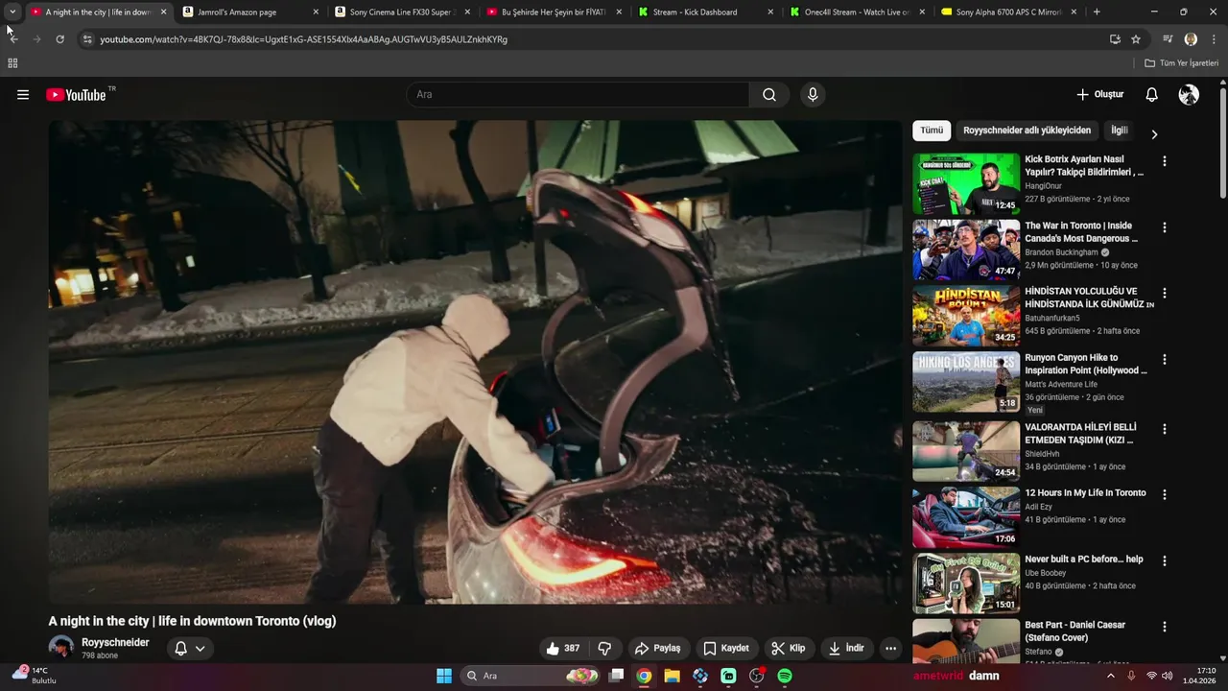Open Tüm Yer İşaretleri bookmarks folder
The image size is (1228, 691).
pyautogui.click(x=1182, y=63)
